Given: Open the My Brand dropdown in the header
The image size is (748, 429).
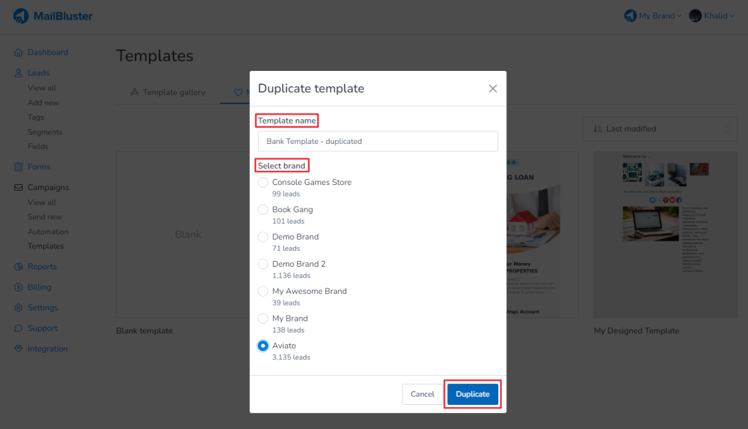Looking at the screenshot, I should (652, 15).
